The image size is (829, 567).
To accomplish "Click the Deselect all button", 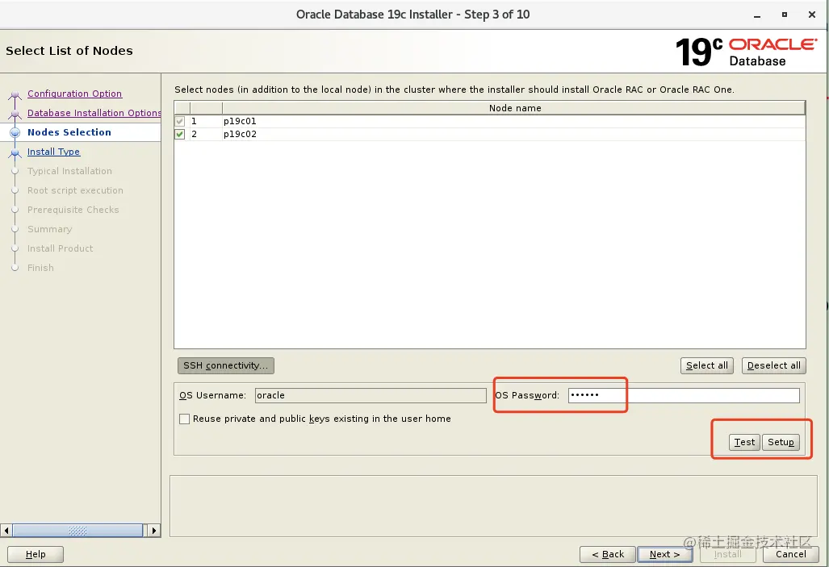I will 774,365.
